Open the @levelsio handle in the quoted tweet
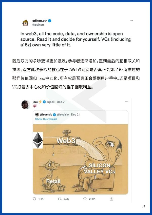Screen dimensions: 152x215 [x=63, y=114]
